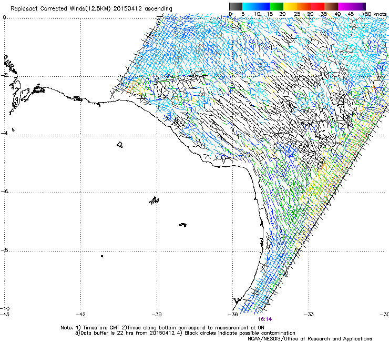Click the -4 latitude axis label

4,133
